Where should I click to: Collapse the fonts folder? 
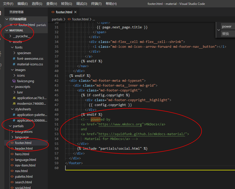click(x=12, y=47)
